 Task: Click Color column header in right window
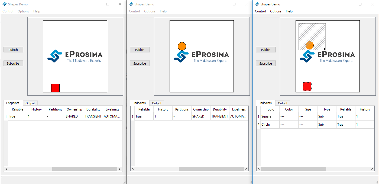[x=289, y=109]
